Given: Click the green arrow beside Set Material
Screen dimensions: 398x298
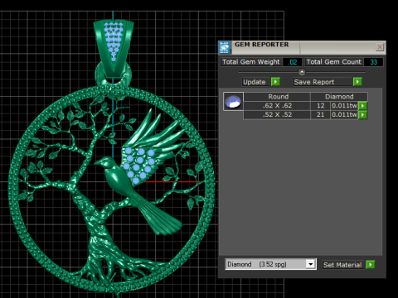Looking at the screenshot, I should click(x=370, y=265).
